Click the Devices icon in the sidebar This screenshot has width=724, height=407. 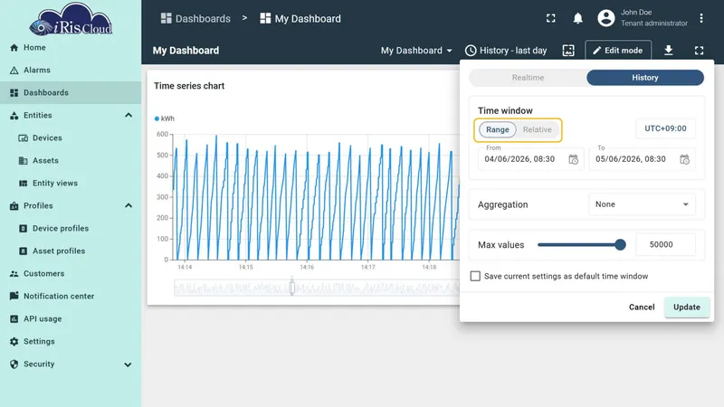pos(24,138)
